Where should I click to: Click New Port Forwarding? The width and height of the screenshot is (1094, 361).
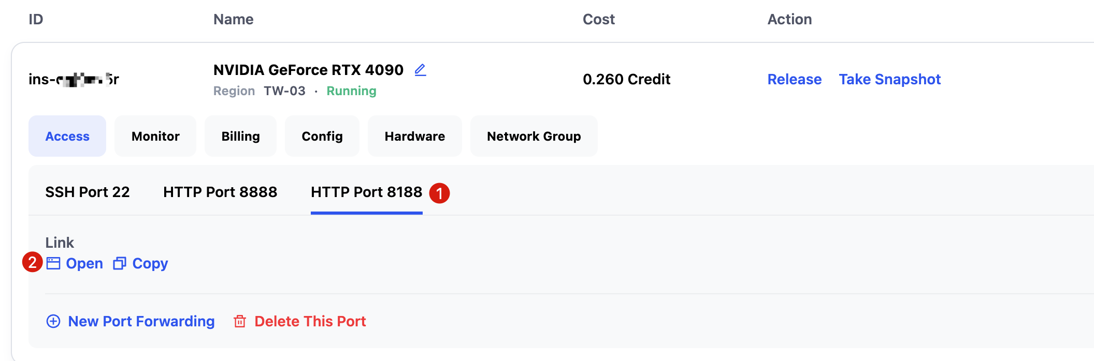pyautogui.click(x=141, y=321)
